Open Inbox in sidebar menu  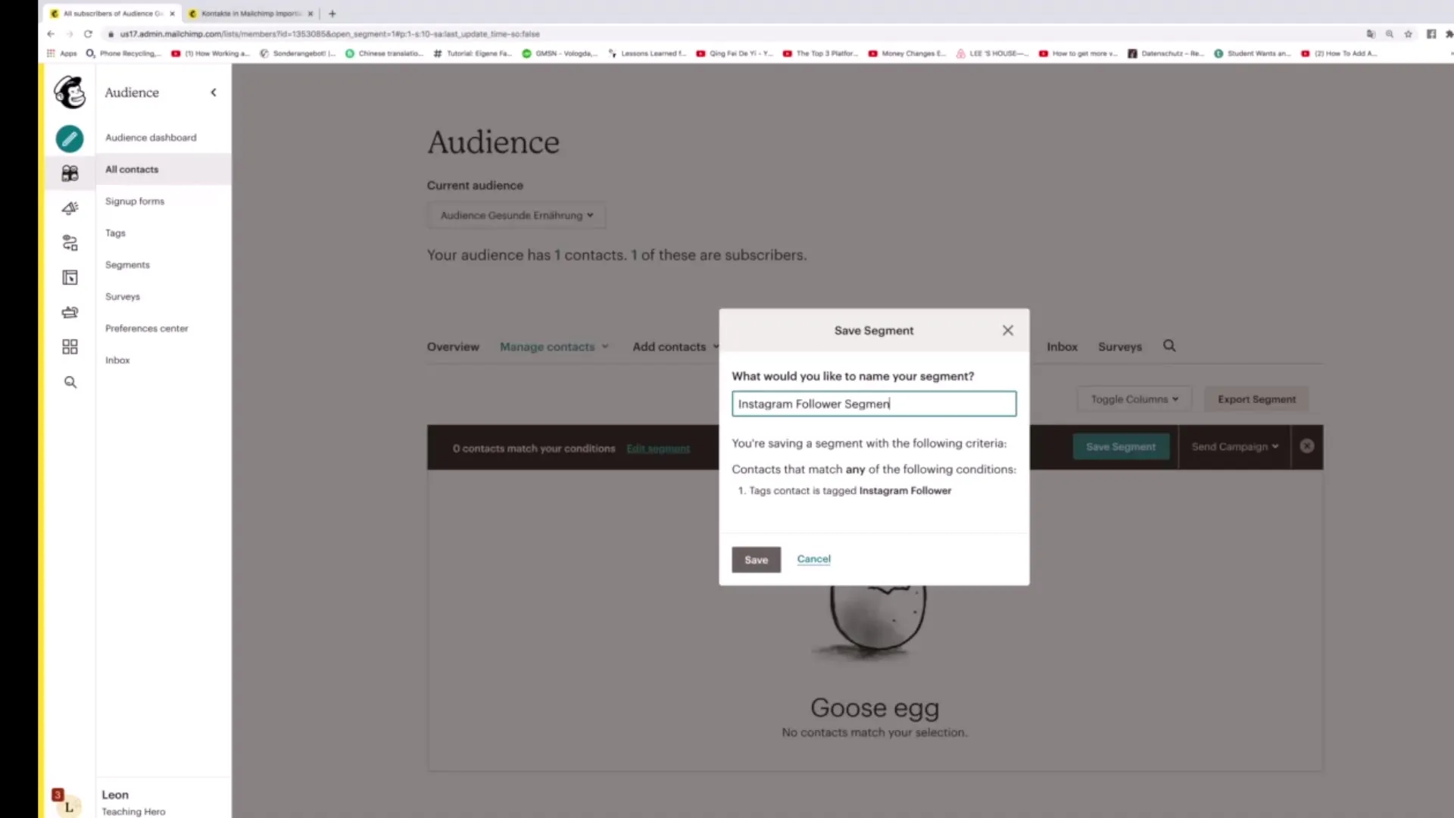coord(117,361)
